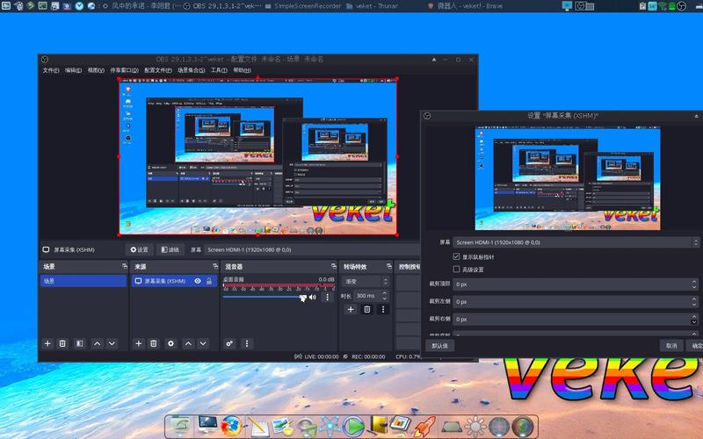Select the 场景 item in the Scenes list
703x439 pixels.
coord(83,281)
